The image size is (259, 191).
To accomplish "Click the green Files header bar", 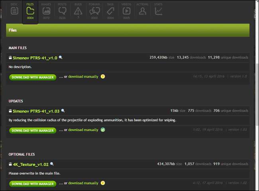I will (x=128, y=30).
